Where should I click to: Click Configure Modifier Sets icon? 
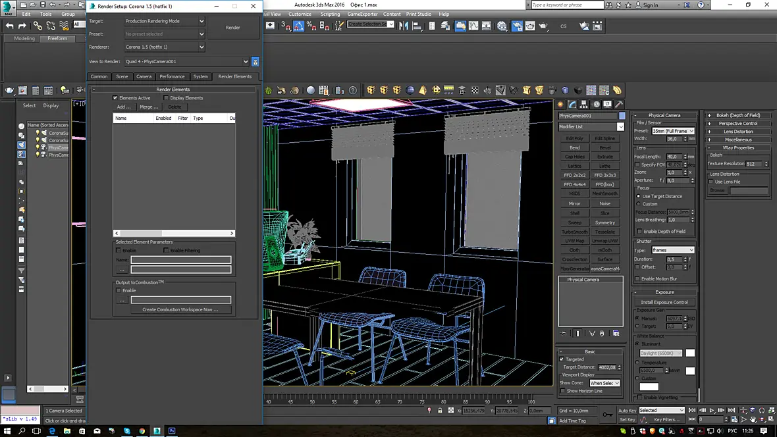[616, 334]
